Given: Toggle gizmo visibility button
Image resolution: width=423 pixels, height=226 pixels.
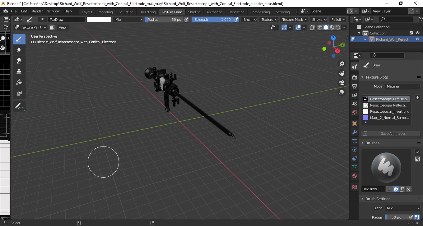Looking at the screenshot, I should pos(284,27).
